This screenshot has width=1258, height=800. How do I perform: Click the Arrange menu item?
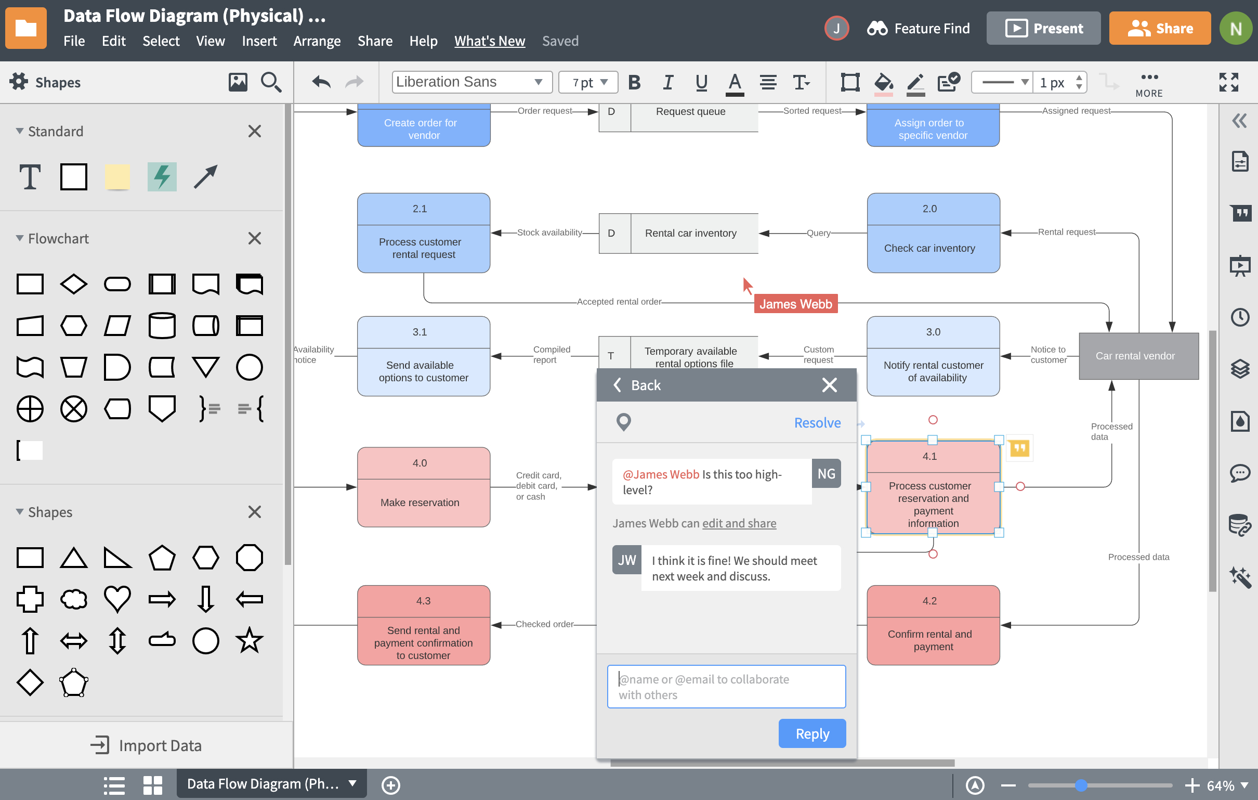317,41
